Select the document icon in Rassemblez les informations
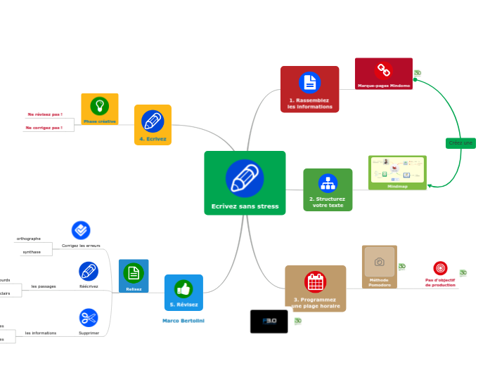This screenshot has width=490, height=365. [x=309, y=82]
